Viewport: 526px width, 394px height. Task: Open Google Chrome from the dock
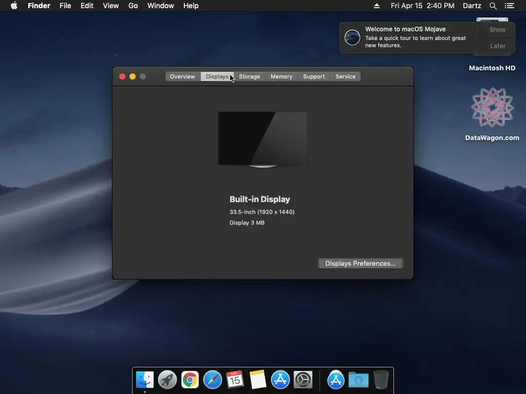pos(190,380)
